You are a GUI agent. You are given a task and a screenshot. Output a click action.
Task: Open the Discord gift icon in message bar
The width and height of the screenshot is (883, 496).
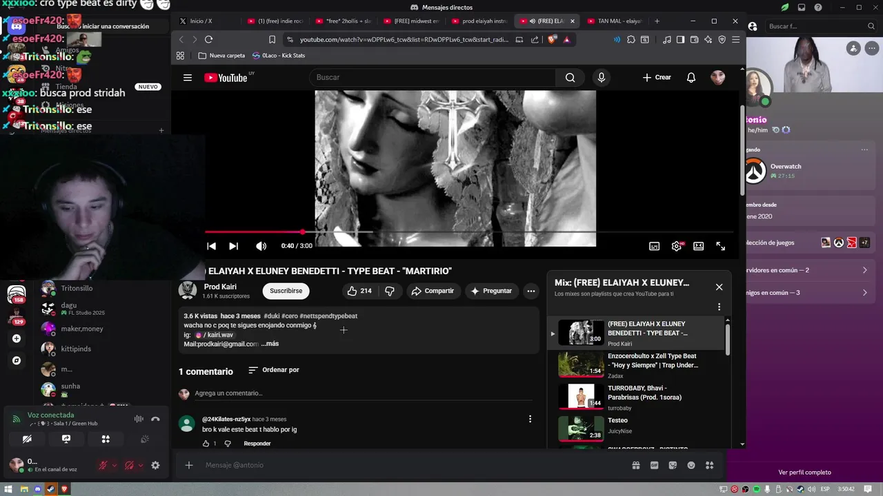pos(635,466)
